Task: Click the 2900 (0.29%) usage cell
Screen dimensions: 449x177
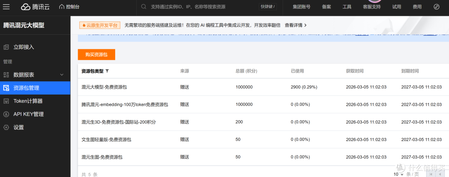Action: pyautogui.click(x=304, y=87)
